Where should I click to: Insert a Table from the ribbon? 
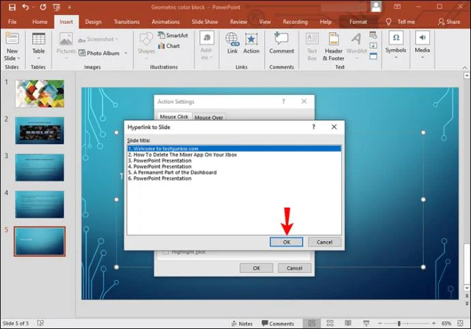coord(38,46)
